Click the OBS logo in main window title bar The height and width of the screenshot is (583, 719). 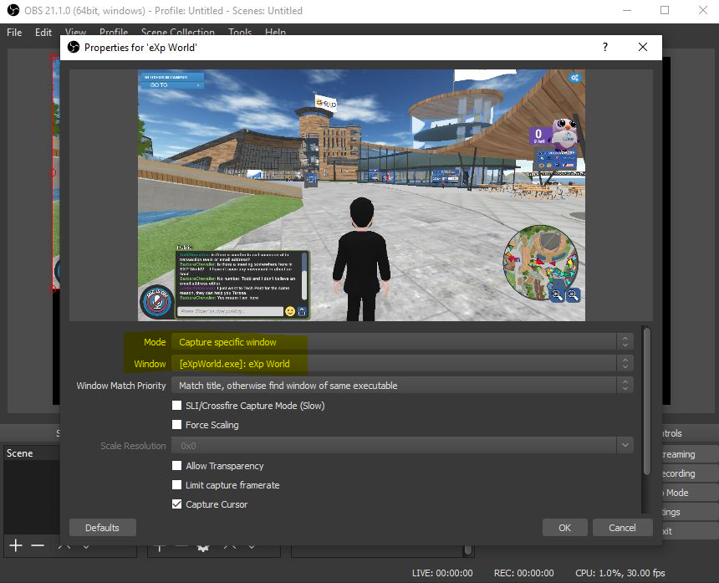click(13, 10)
